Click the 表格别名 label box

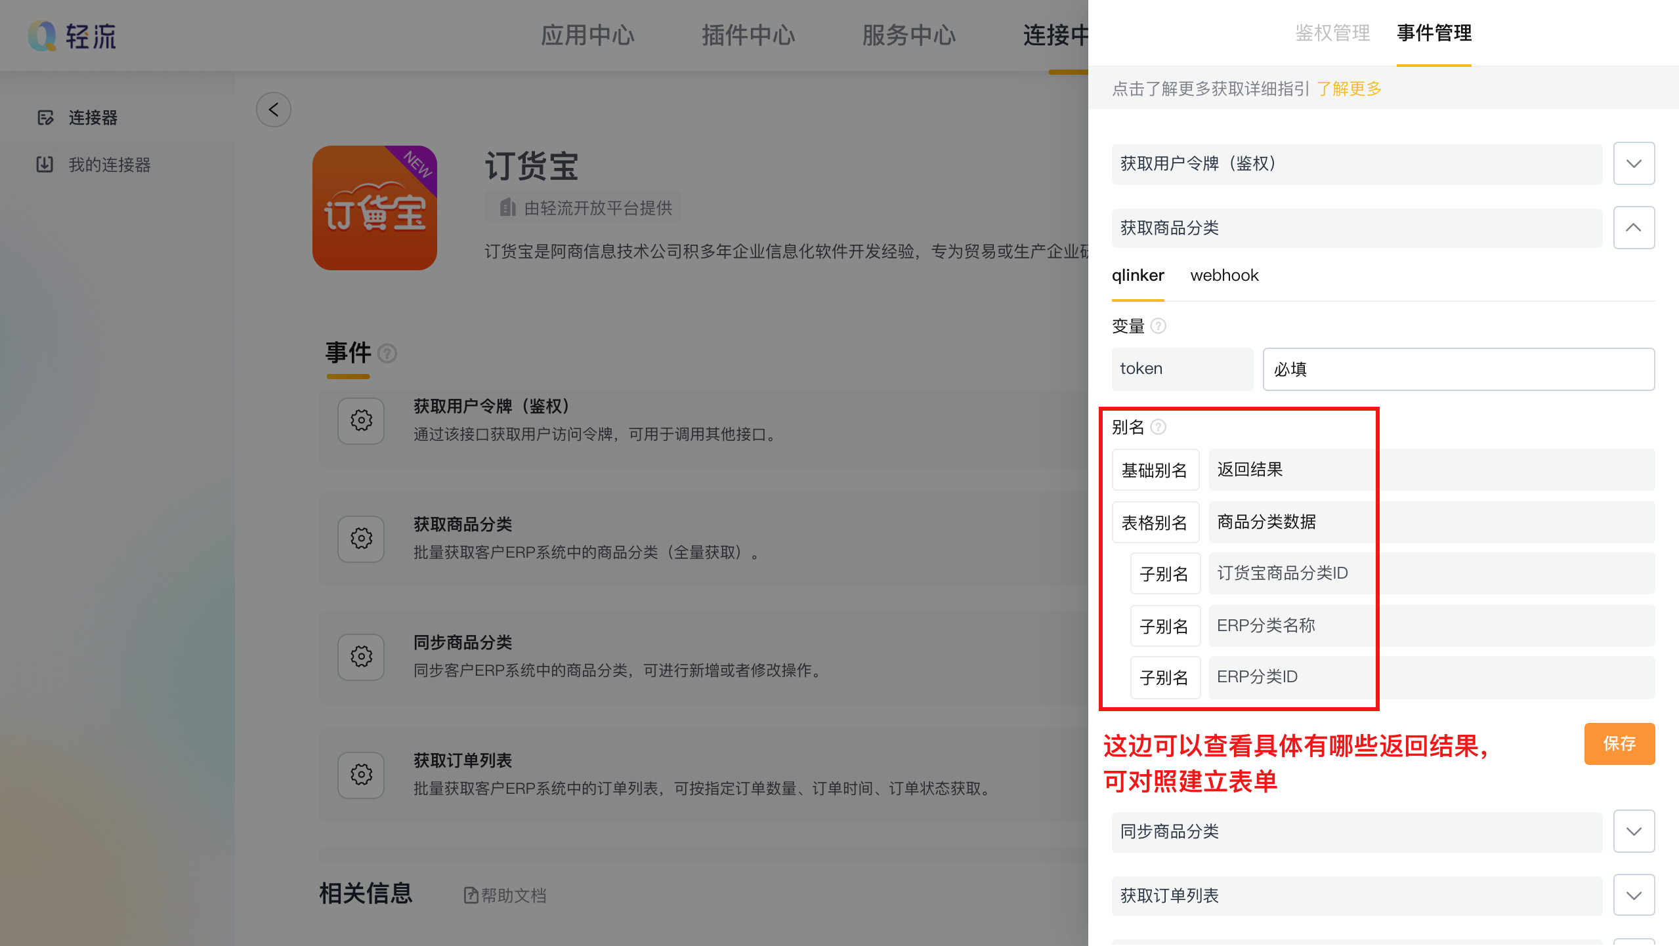1155,522
